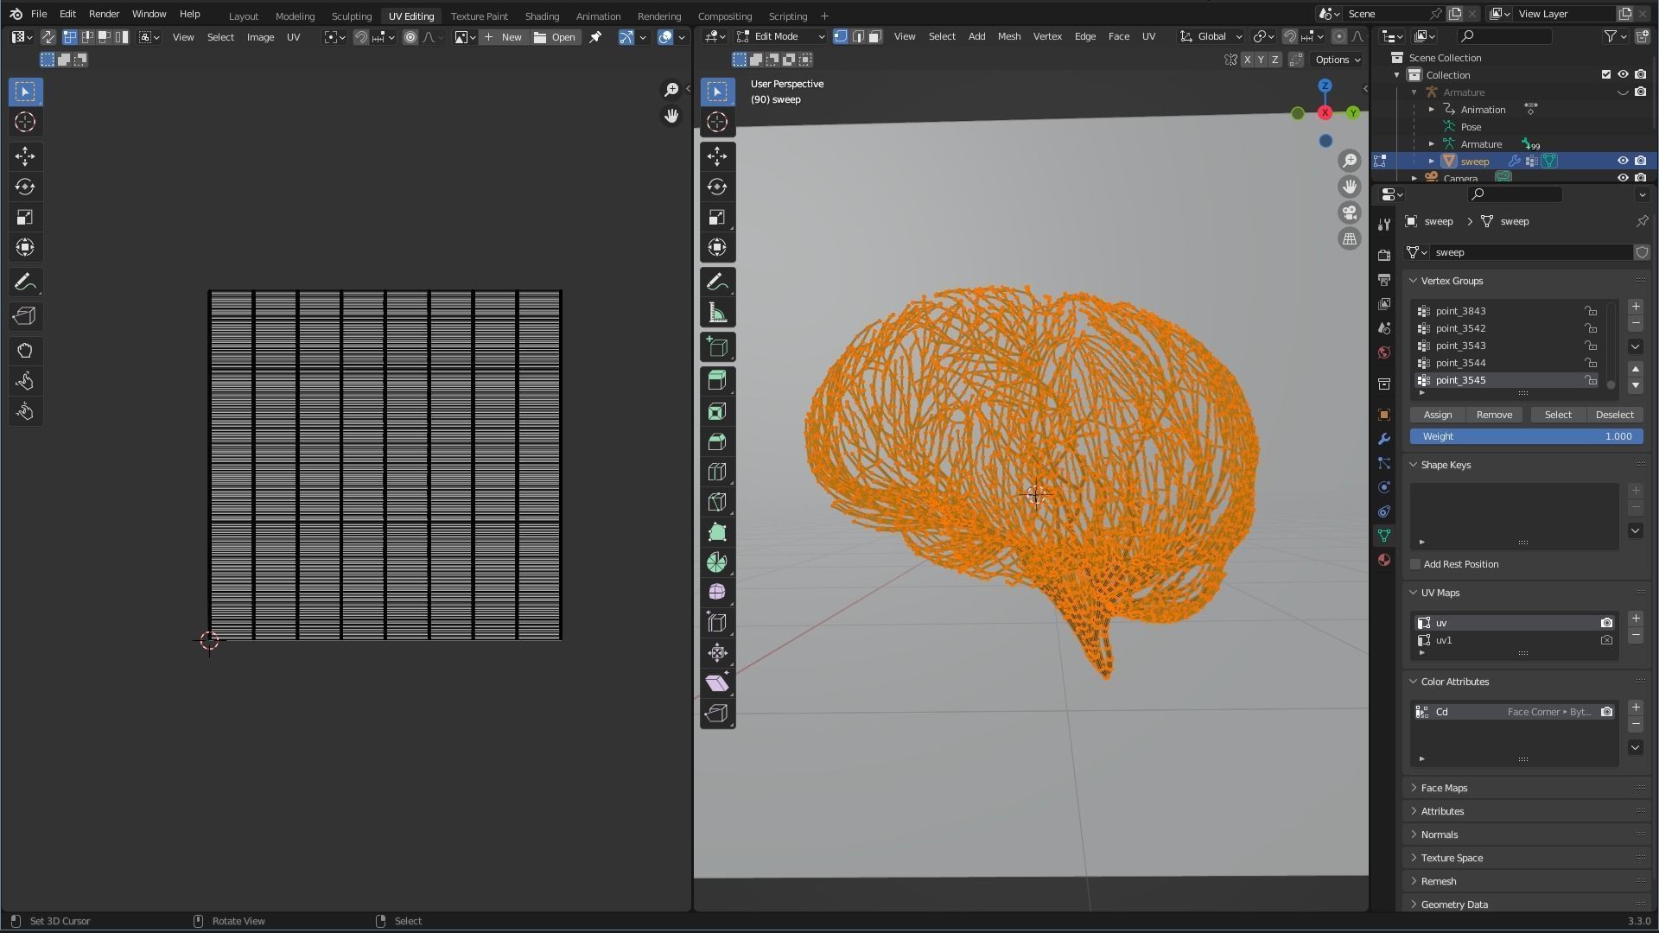Select the Spin tool

(x=717, y=562)
